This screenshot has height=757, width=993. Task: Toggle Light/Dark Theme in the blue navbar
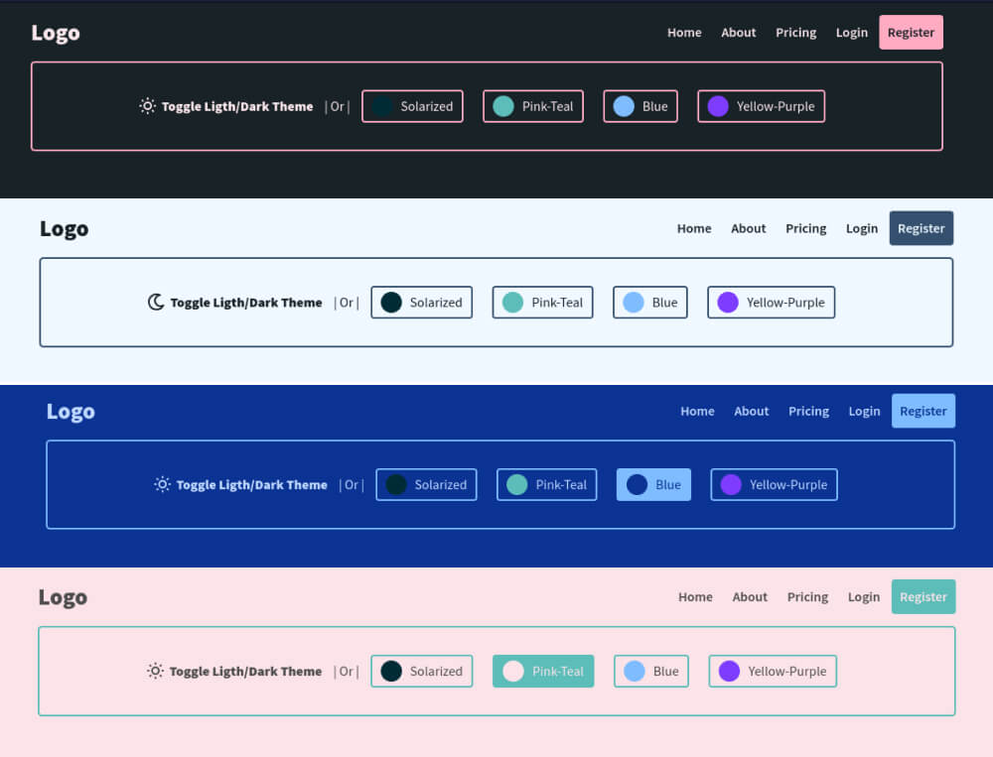pyautogui.click(x=251, y=484)
